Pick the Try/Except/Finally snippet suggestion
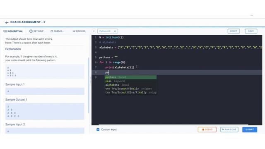This screenshot has height=149, width=265. pyautogui.click(x=130, y=89)
